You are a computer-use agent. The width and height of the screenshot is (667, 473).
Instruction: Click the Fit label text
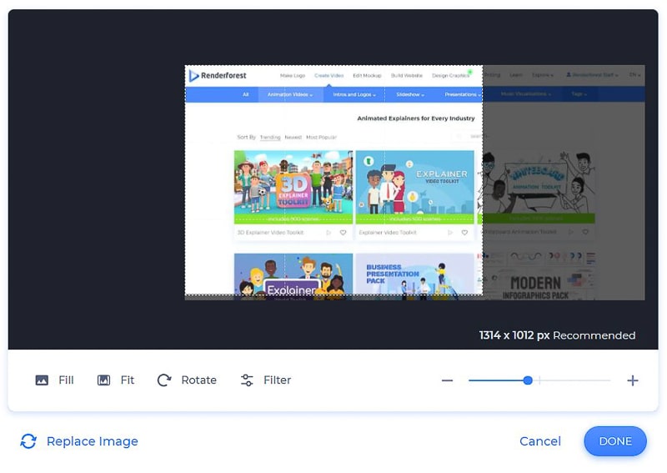[128, 380]
